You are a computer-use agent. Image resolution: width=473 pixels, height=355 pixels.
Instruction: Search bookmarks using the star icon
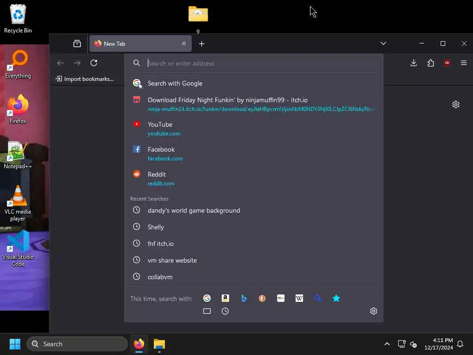click(336, 298)
